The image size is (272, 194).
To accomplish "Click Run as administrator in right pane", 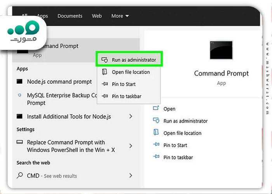I will click(185, 121).
